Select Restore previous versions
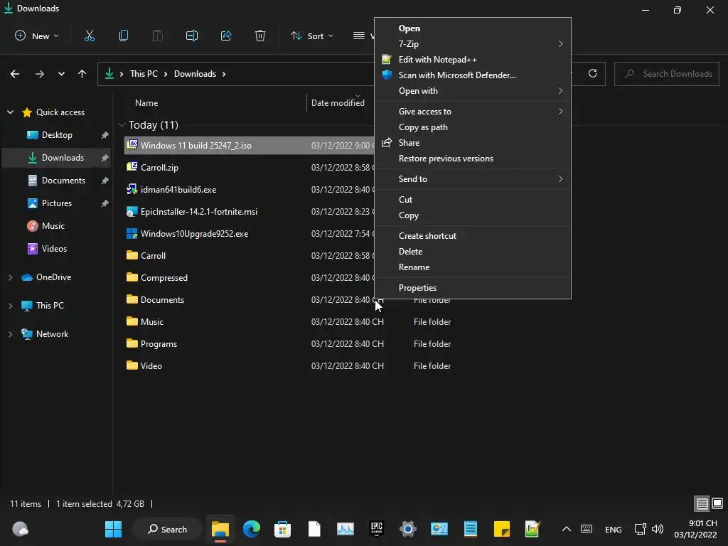The height and width of the screenshot is (546, 728). pyautogui.click(x=473, y=159)
